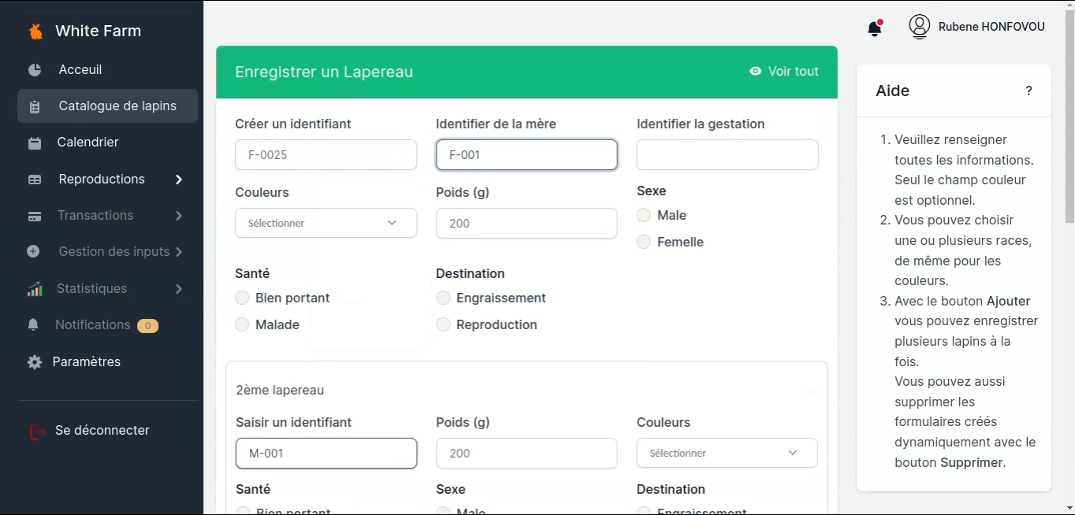Focus the Identifier la gestation field
The width and height of the screenshot is (1075, 515).
pos(727,155)
